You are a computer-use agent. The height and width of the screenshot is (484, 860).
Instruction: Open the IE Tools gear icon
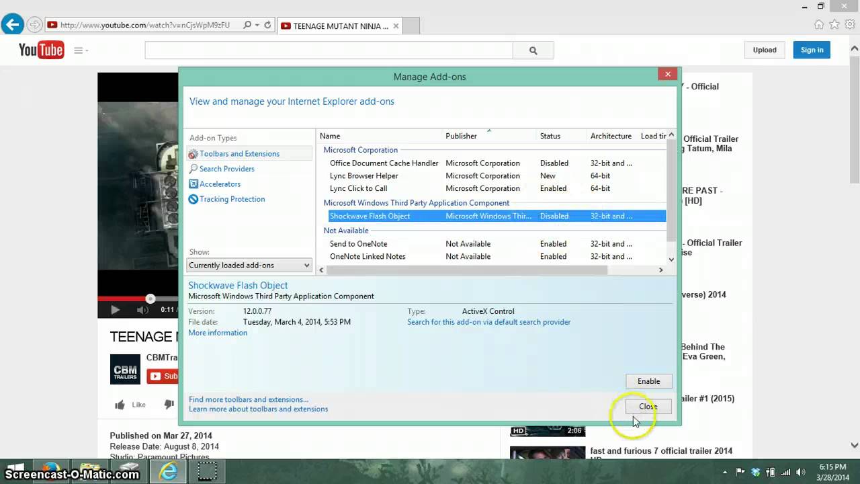[850, 25]
